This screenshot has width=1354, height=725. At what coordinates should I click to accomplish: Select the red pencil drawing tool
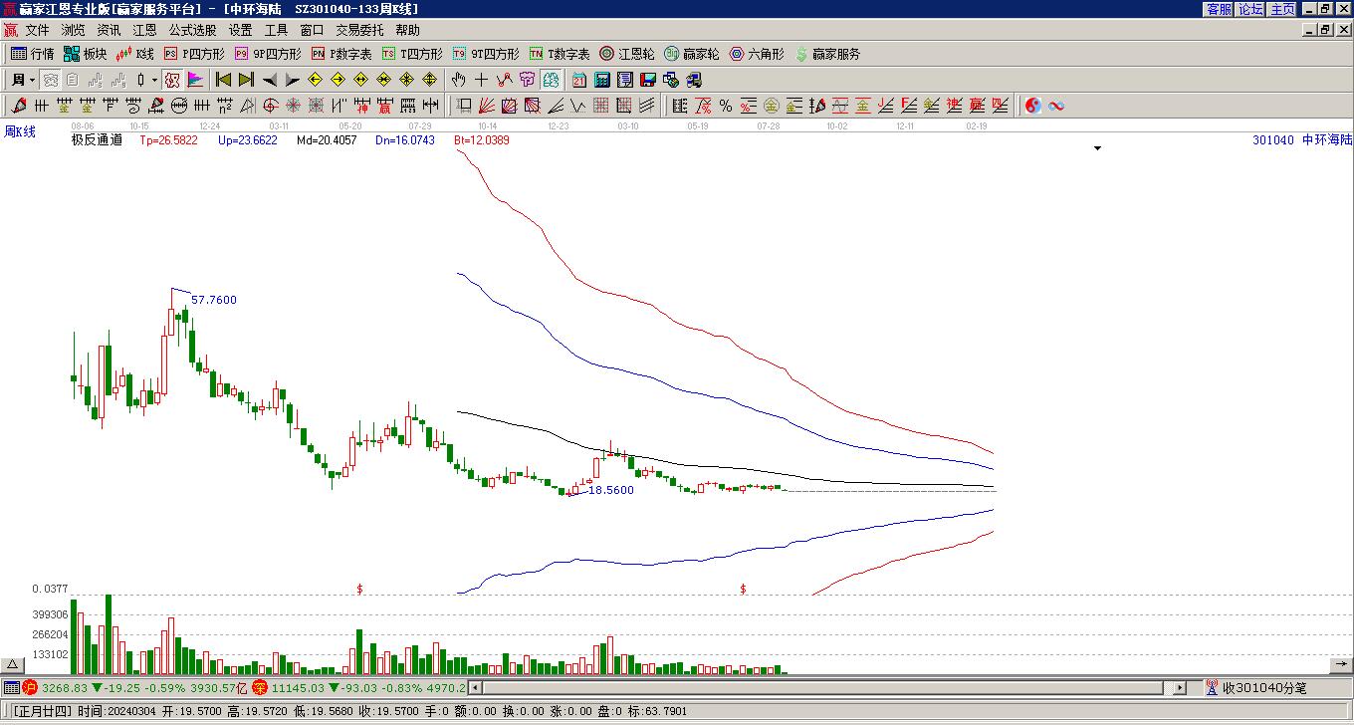point(19,106)
